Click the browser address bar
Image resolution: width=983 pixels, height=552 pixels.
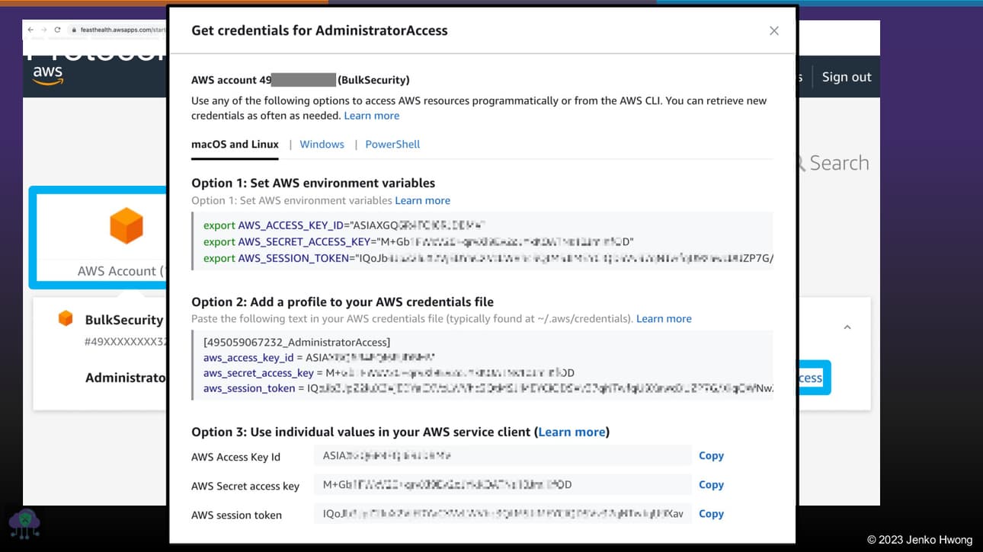tap(118, 30)
